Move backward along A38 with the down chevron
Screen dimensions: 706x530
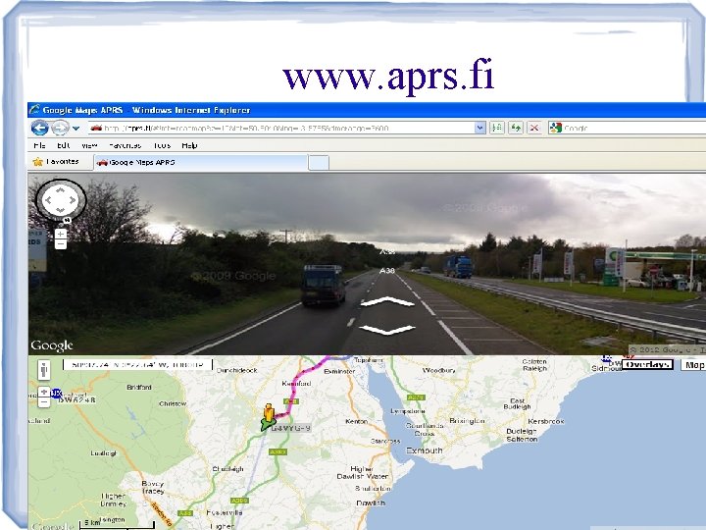tap(387, 330)
